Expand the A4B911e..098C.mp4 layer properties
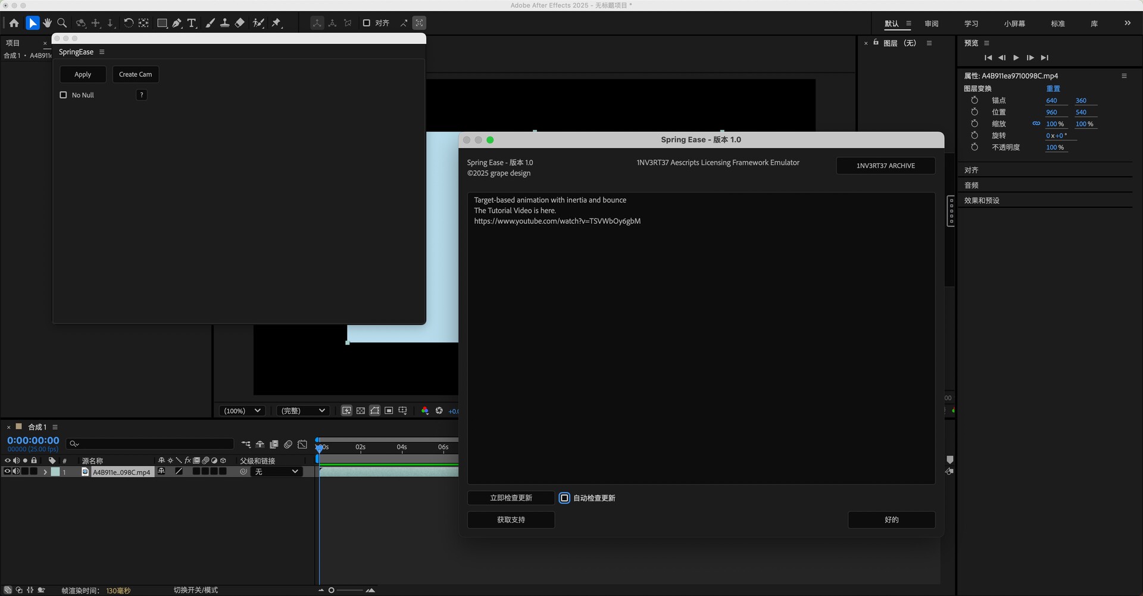The image size is (1143, 596). pos(45,472)
